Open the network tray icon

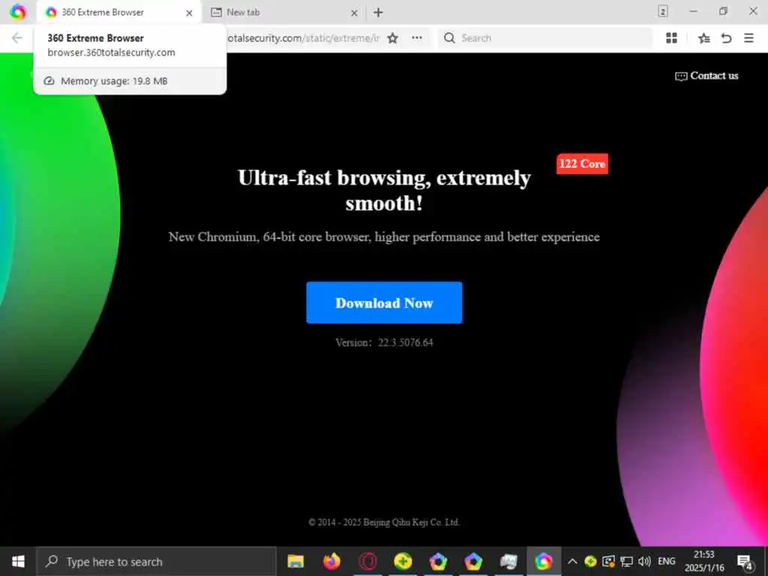point(626,561)
